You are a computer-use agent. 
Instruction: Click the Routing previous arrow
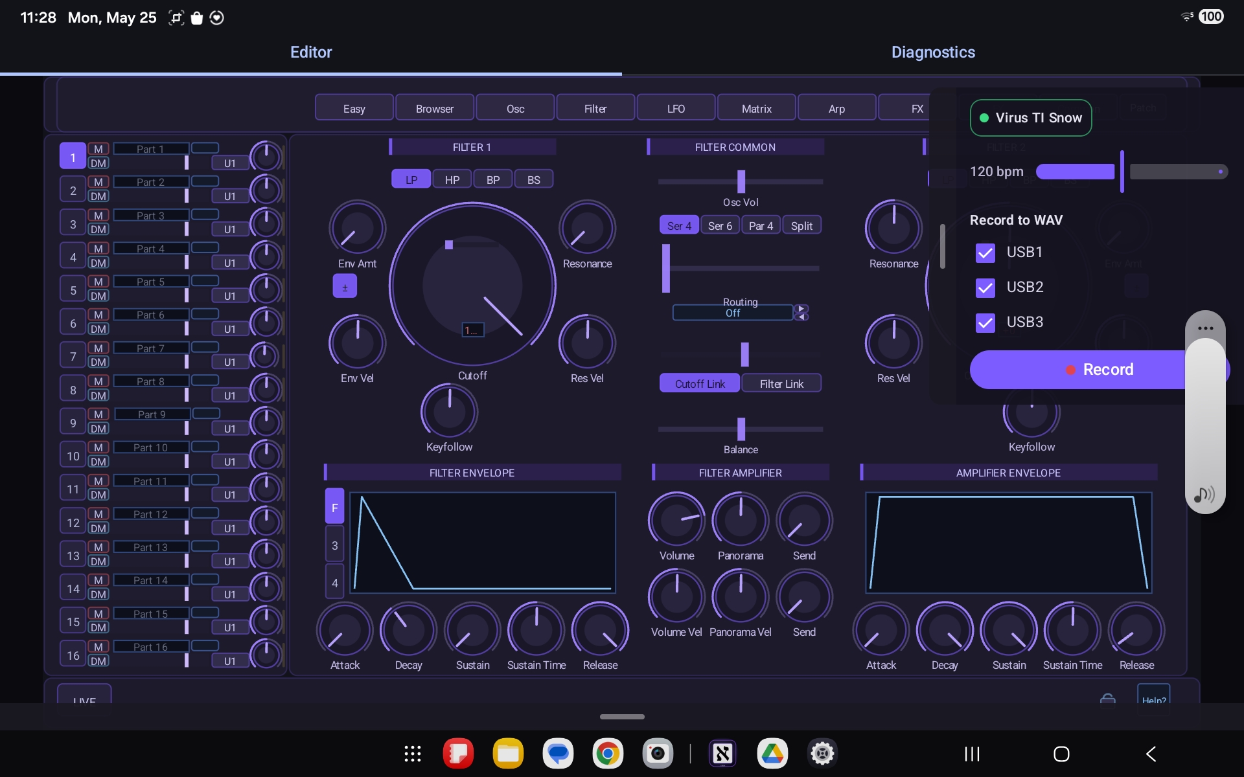(x=802, y=317)
